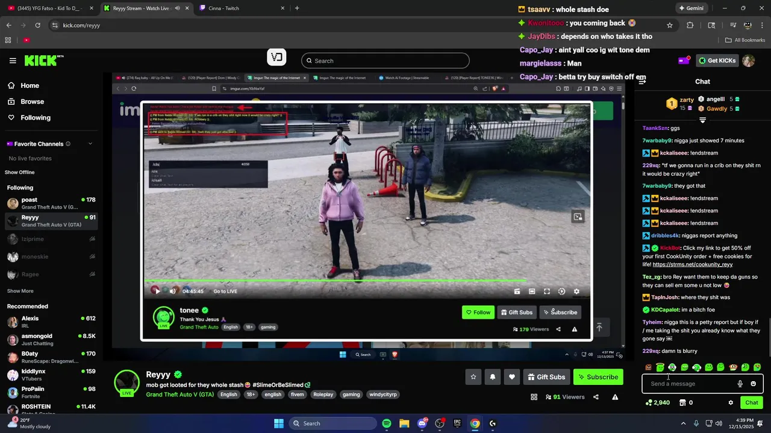Favorite the channel with the star icon
771x433 pixels.
[x=473, y=377]
